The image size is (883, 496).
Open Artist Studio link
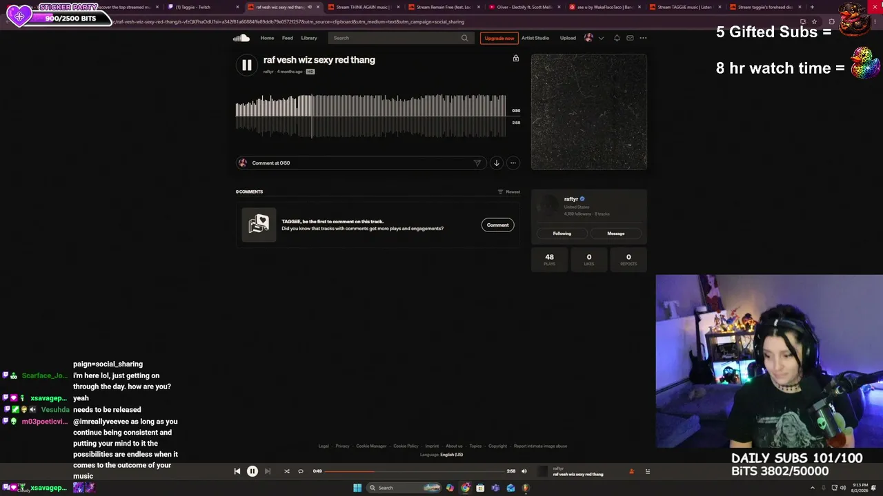[535, 38]
